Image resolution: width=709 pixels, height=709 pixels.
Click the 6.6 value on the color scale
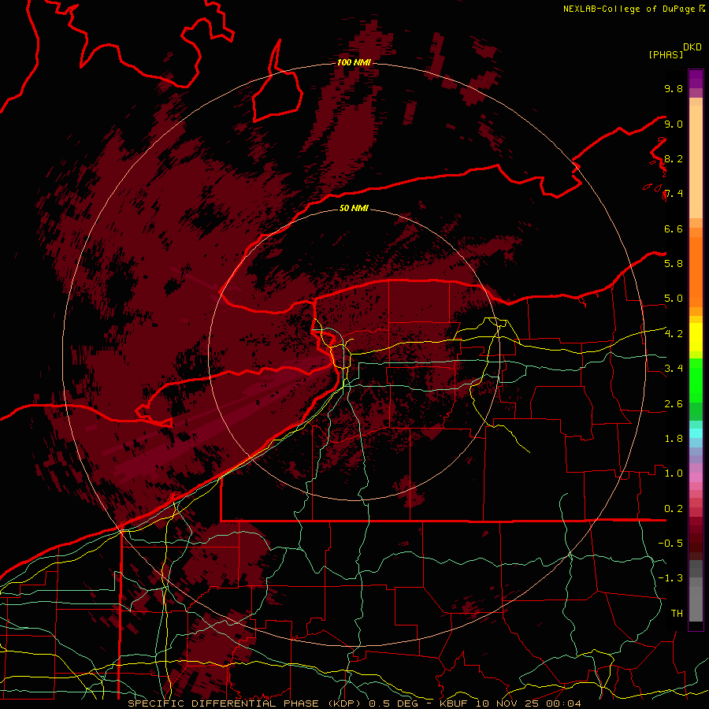(674, 228)
